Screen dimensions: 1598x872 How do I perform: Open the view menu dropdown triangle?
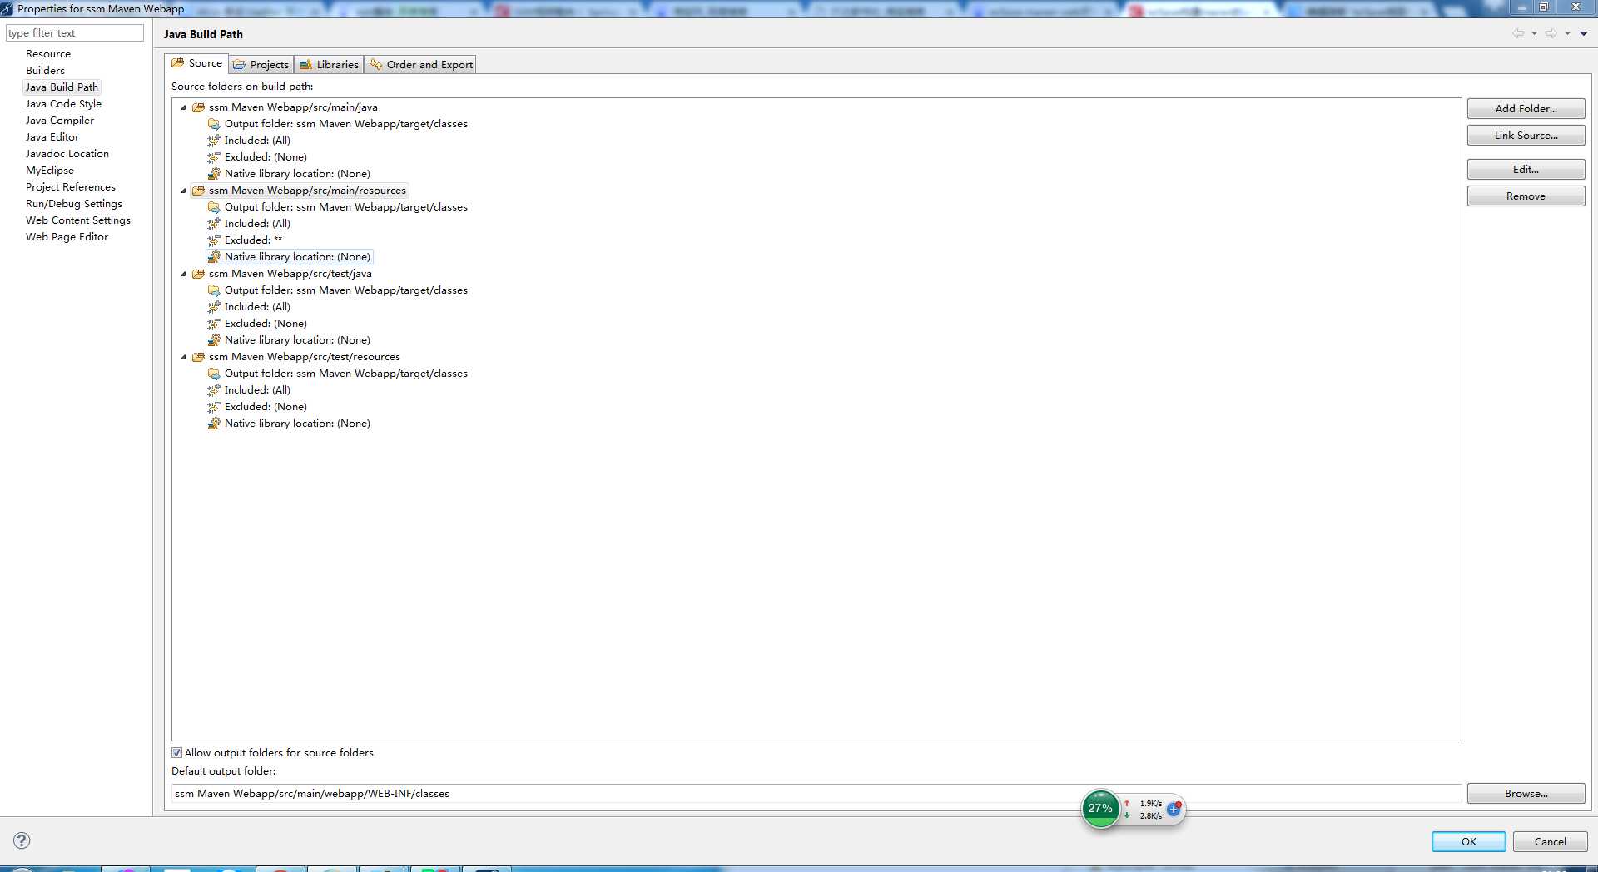pyautogui.click(x=1584, y=33)
